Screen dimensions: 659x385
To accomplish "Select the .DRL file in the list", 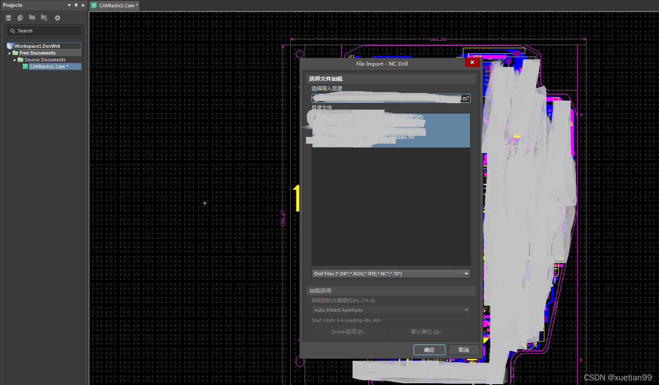I will (391, 117).
